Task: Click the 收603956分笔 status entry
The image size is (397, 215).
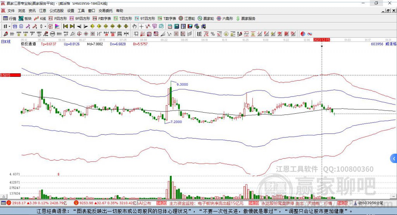Action: (x=368, y=203)
